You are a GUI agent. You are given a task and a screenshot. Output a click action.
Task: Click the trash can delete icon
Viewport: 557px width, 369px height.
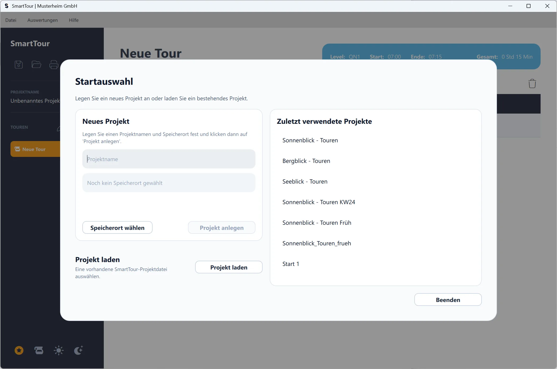tap(532, 84)
